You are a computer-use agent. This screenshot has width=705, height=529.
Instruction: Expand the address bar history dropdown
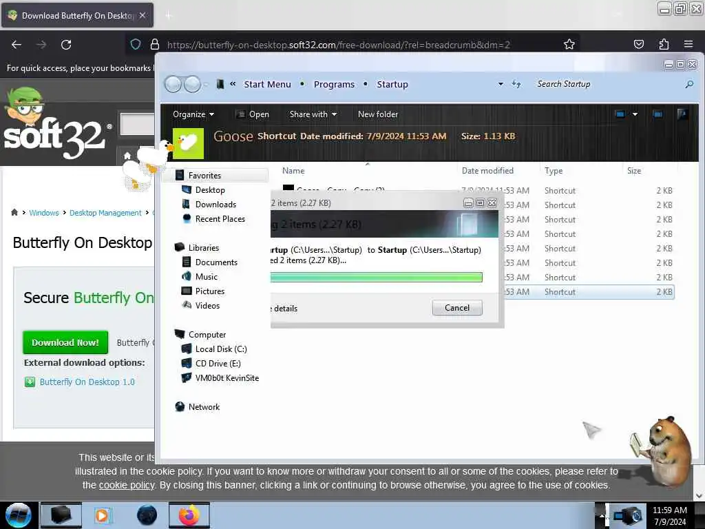tap(501, 84)
